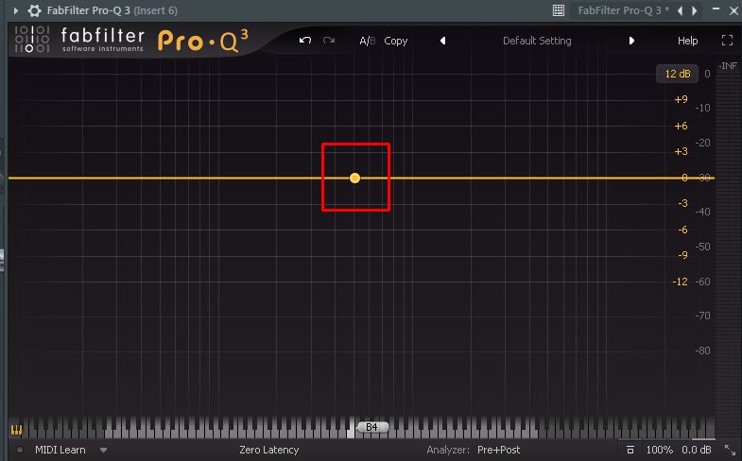The width and height of the screenshot is (742, 461).
Task: Toggle the A/B state switch
Action: [367, 42]
